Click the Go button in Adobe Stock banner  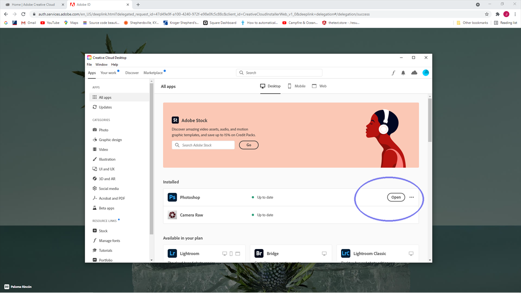(249, 145)
